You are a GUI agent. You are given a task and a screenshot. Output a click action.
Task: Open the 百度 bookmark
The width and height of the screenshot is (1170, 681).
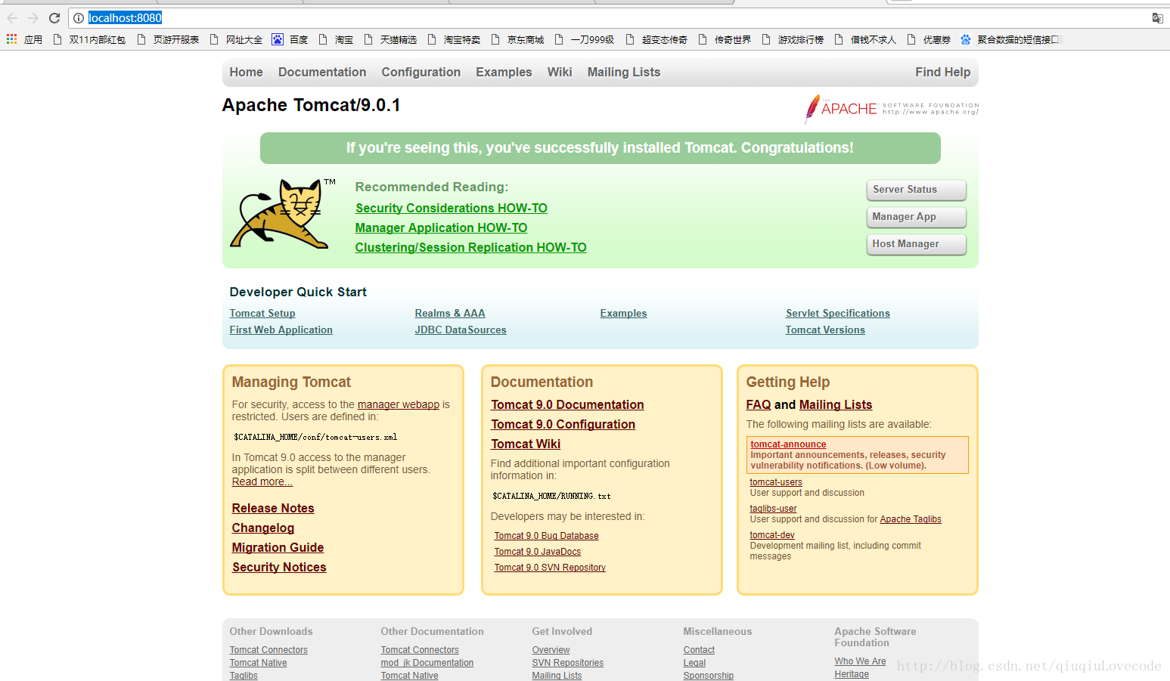[290, 39]
